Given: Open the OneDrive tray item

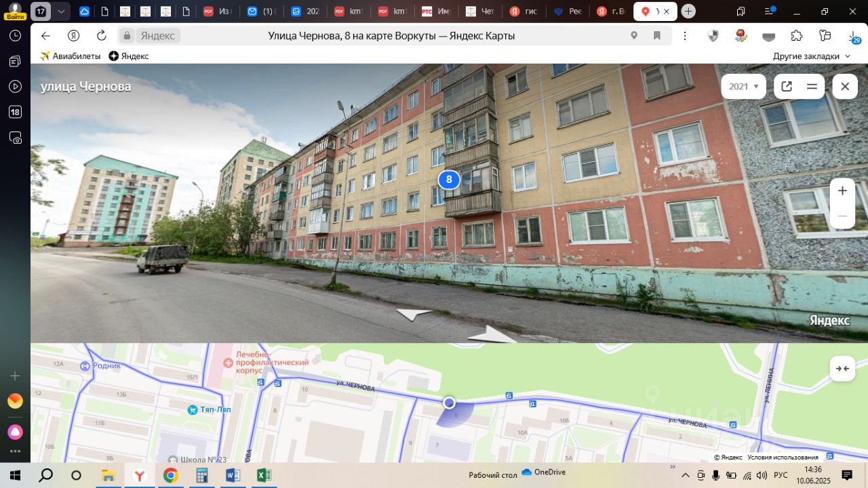Looking at the screenshot, I should coord(544,472).
